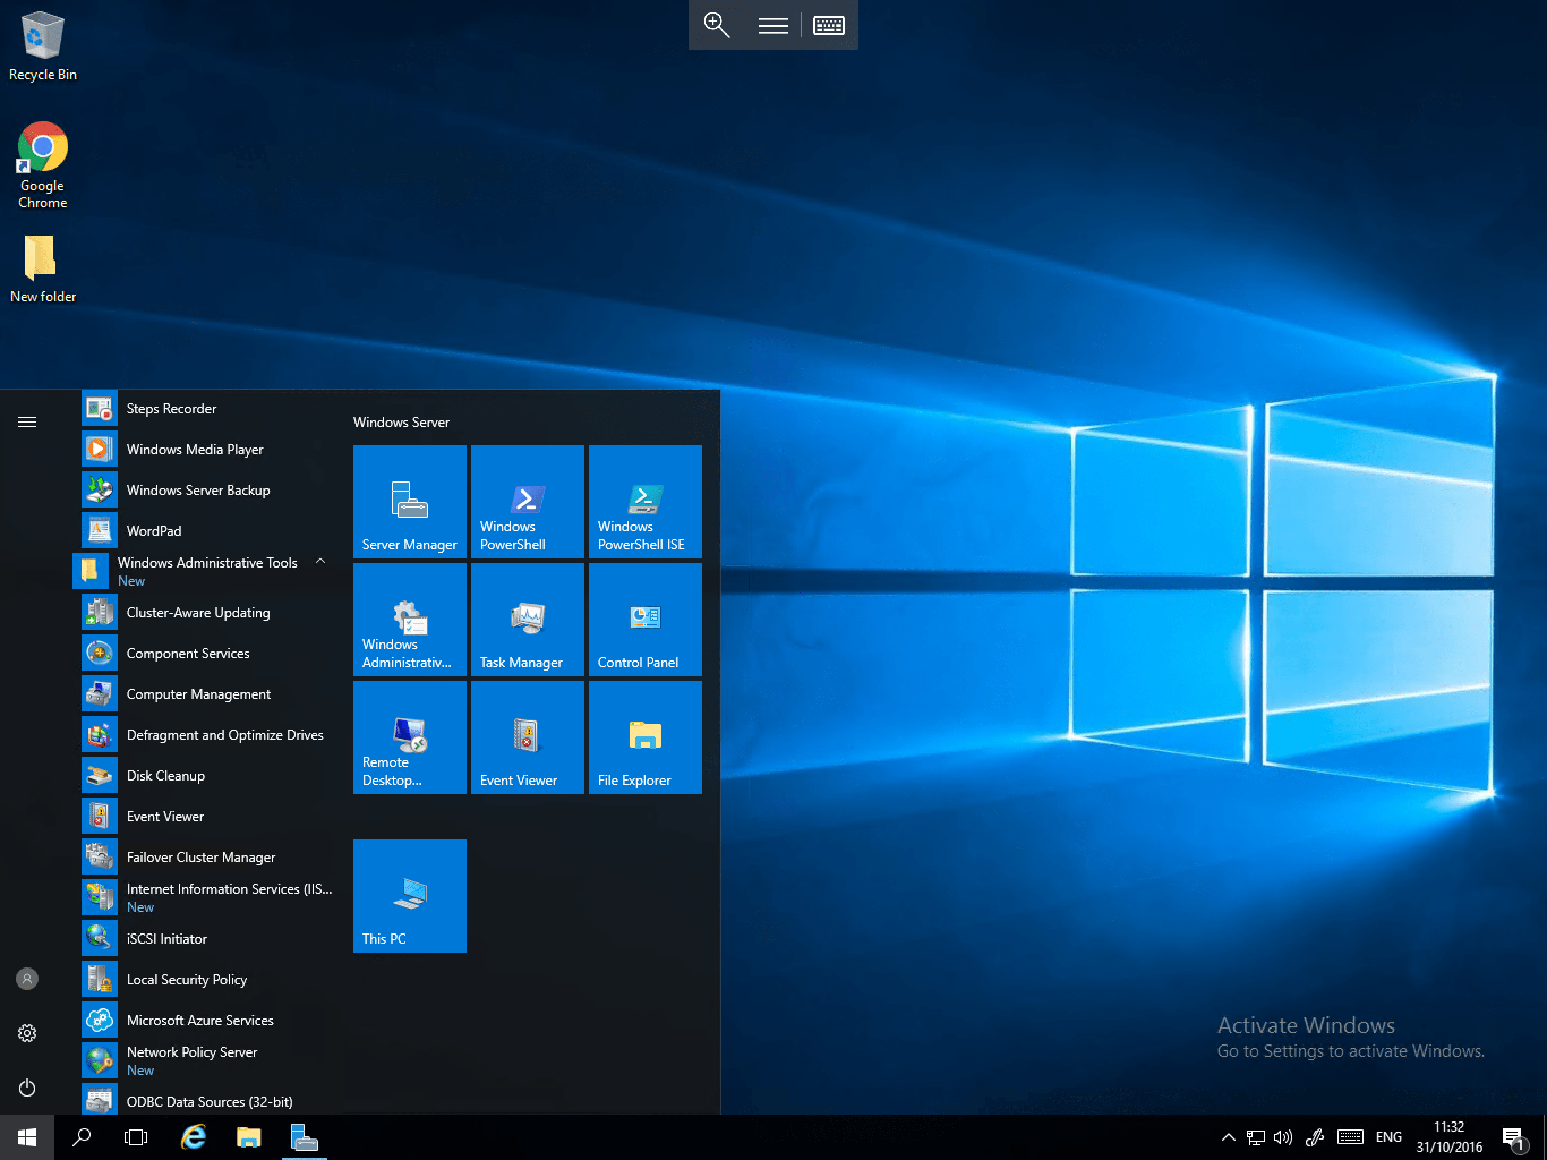Open the Settings gear in the Start menu
Image resolution: width=1547 pixels, height=1160 pixels.
click(27, 1033)
